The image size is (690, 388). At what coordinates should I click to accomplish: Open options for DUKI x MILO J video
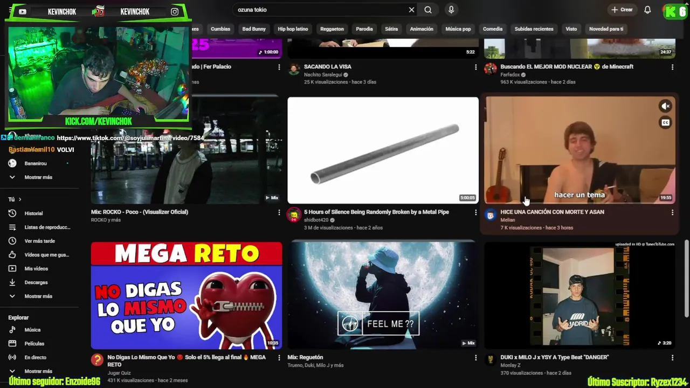672,357
